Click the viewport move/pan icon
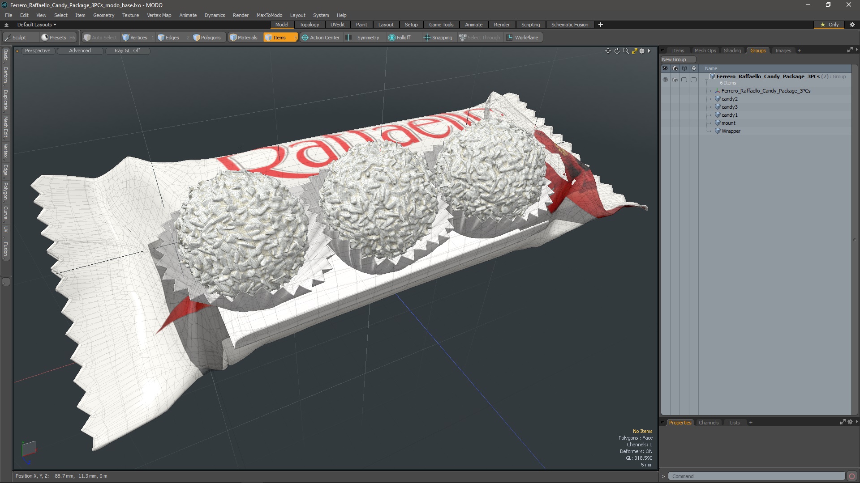Screen dimensions: 860x483 click(608, 51)
